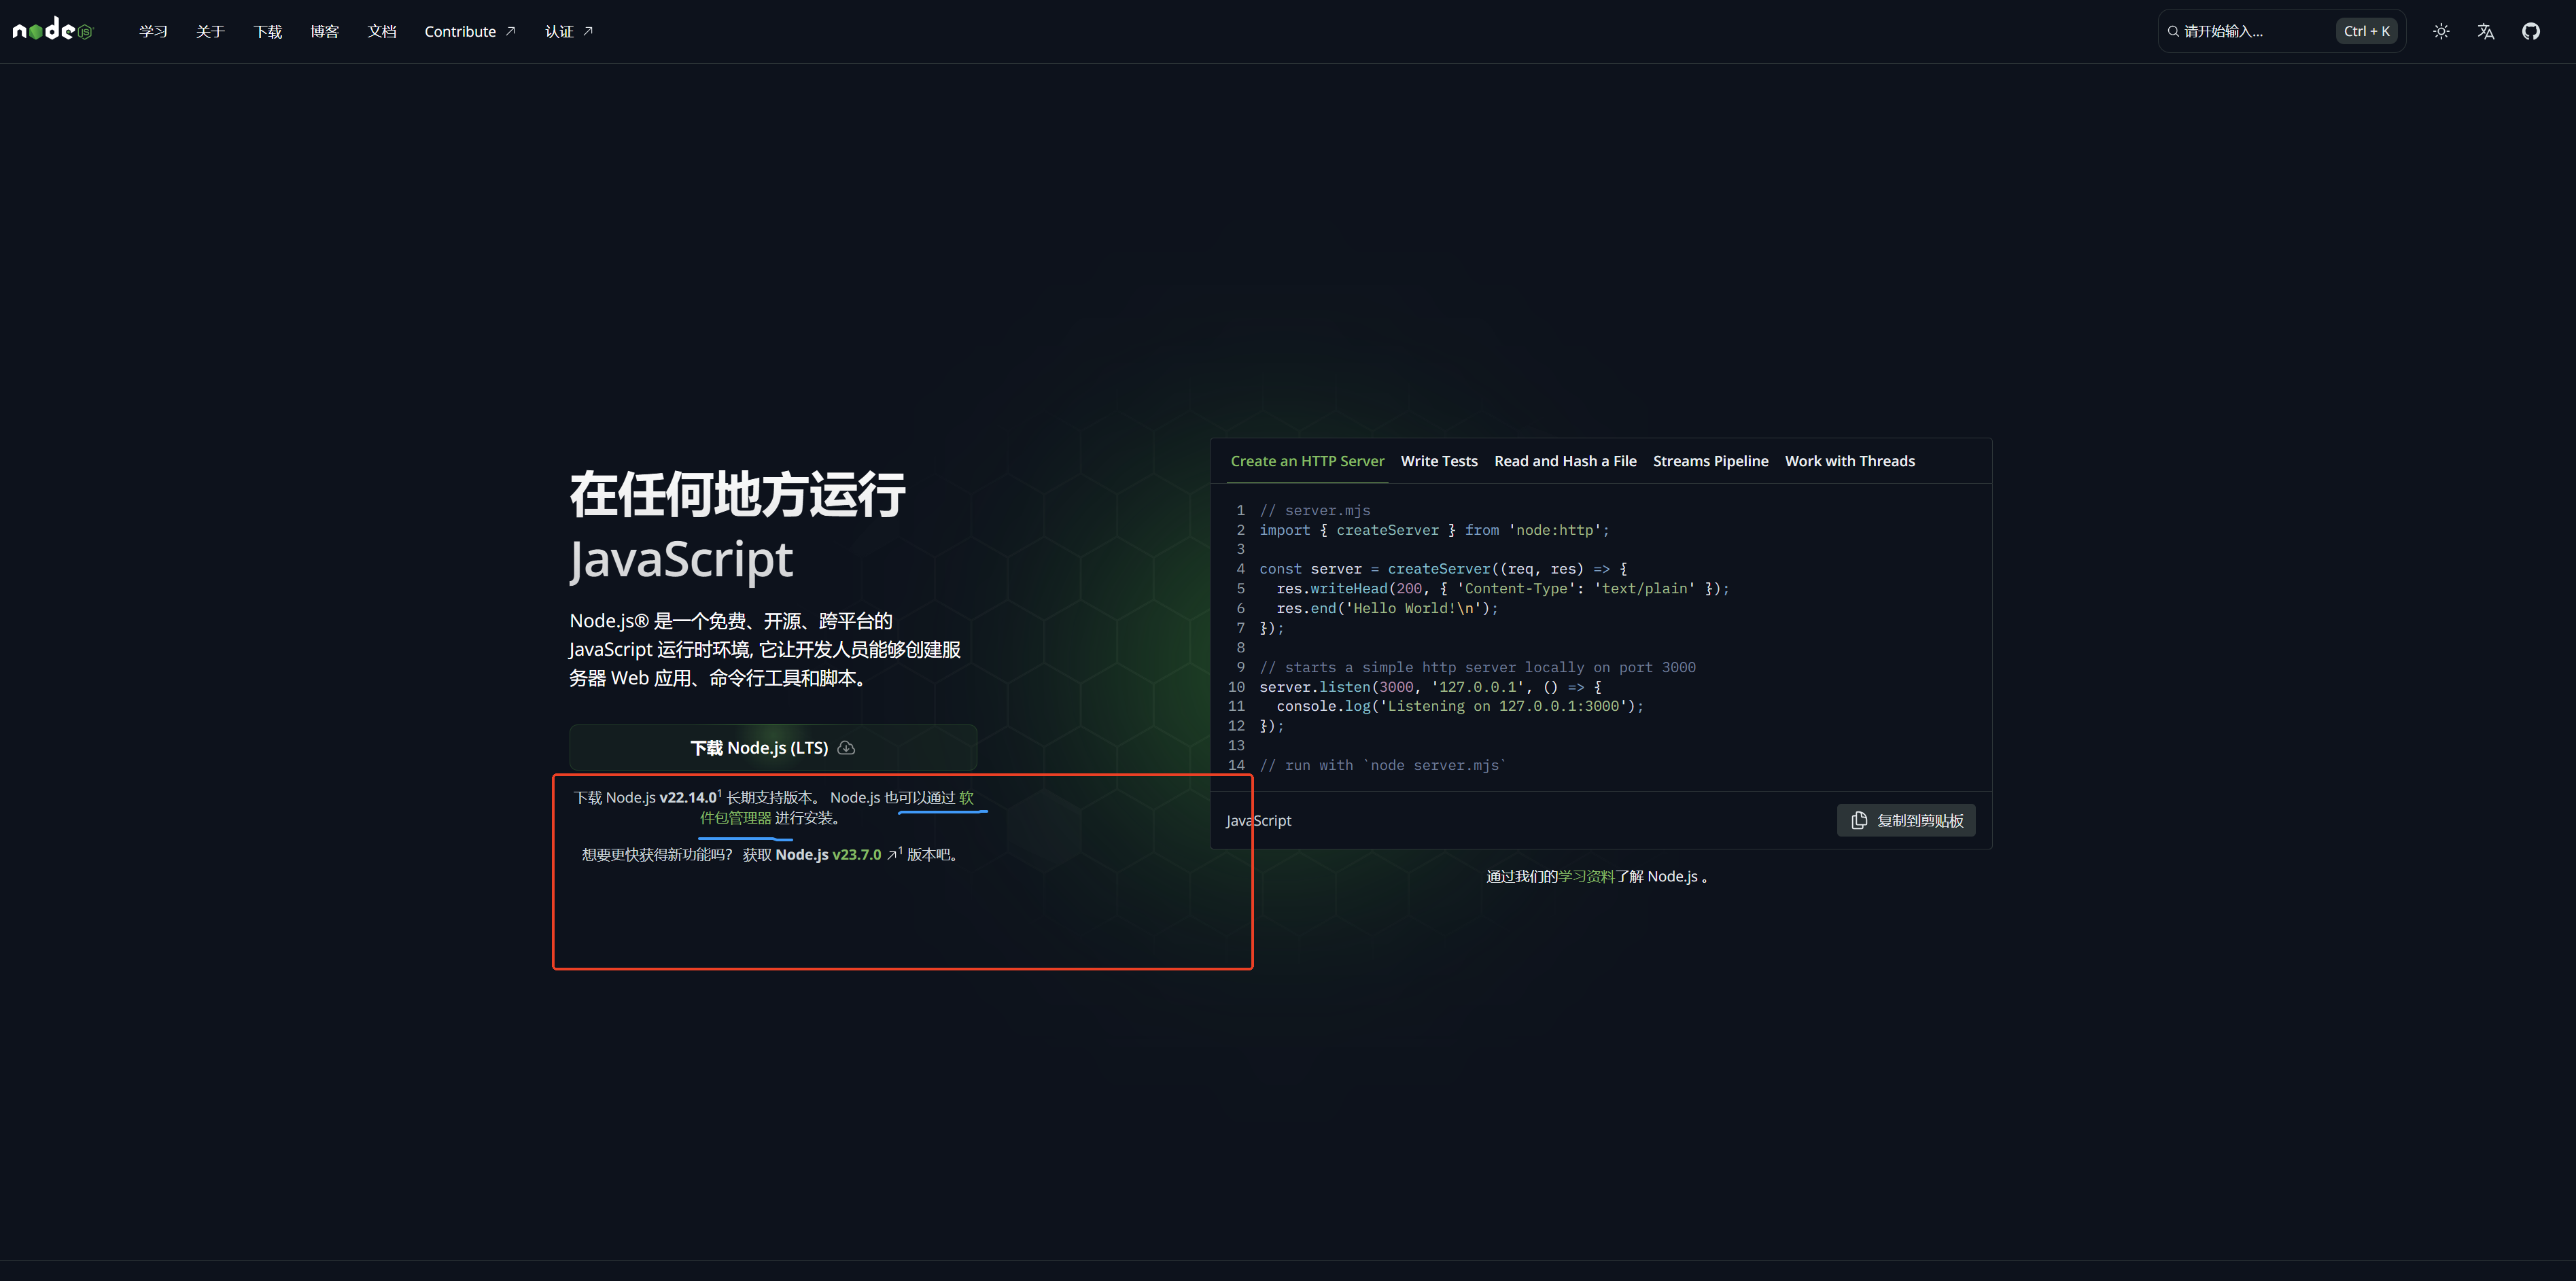The width and height of the screenshot is (2576, 1281).
Task: Show the Streams Pipeline code tab
Action: point(1710,461)
